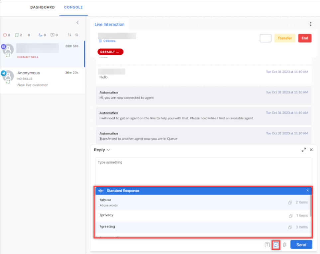320x254 pixels.
Task: Click the standard response chat icon
Action: click(276, 245)
